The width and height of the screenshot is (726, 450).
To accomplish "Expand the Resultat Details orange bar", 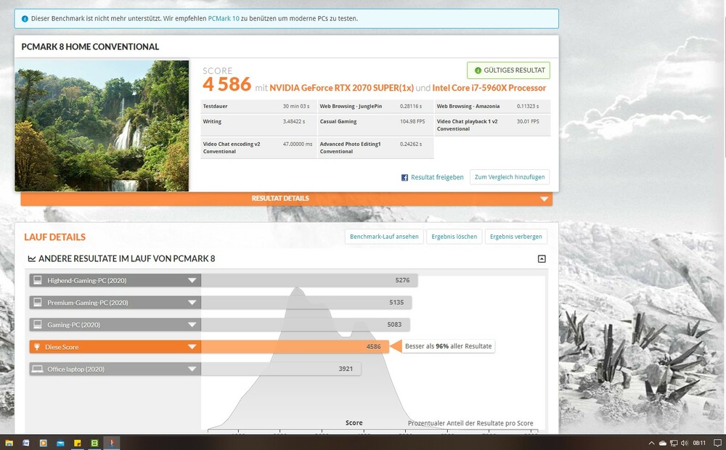I will pos(287,199).
